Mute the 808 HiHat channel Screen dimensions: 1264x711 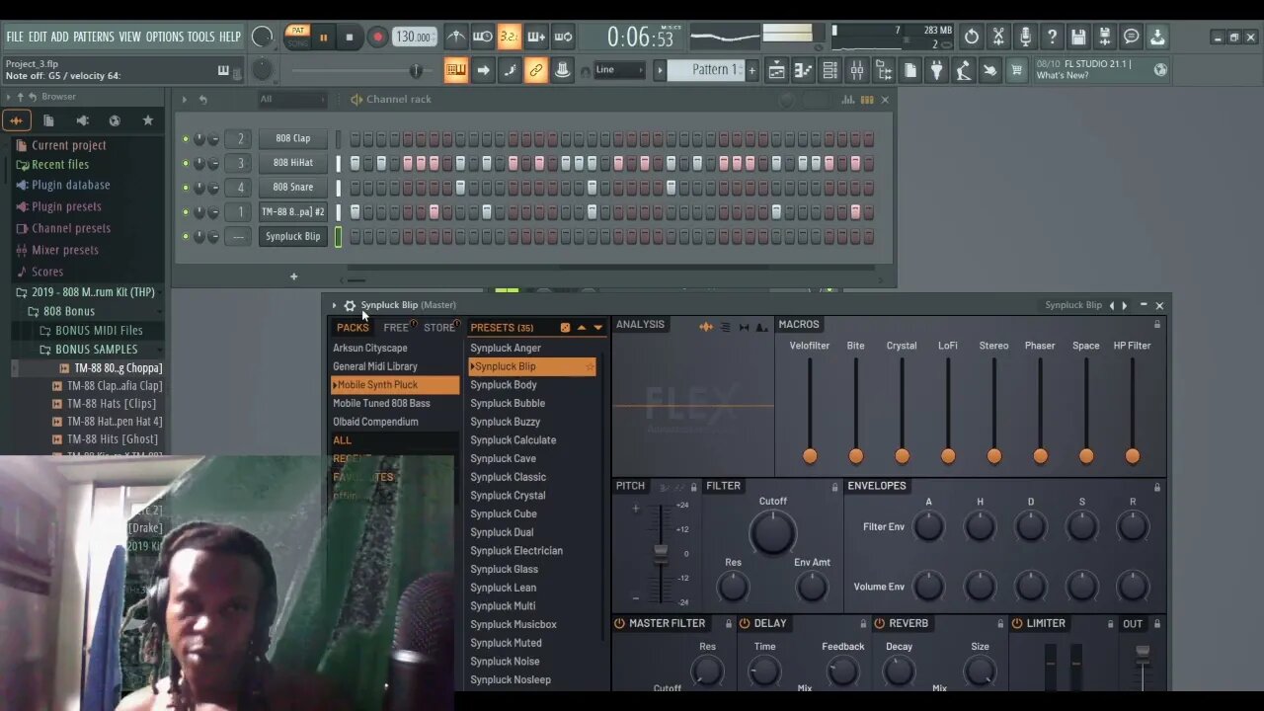(x=185, y=163)
